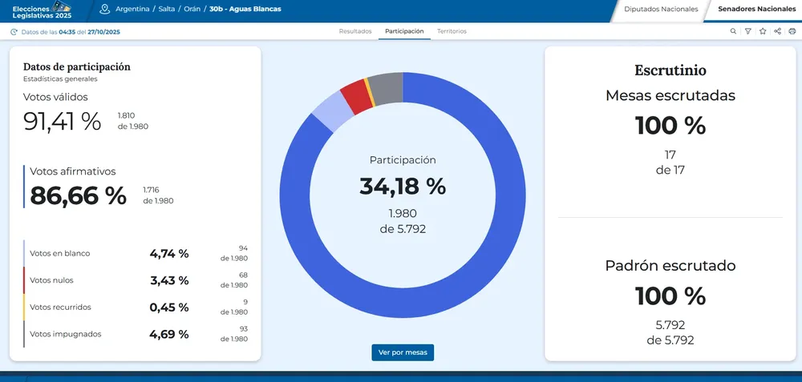Open Orán breadcrumb link
The width and height of the screenshot is (802, 382).
pos(192,9)
